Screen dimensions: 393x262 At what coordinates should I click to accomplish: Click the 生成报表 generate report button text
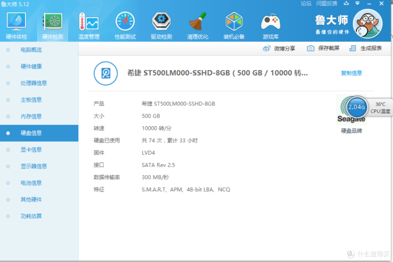point(371,48)
